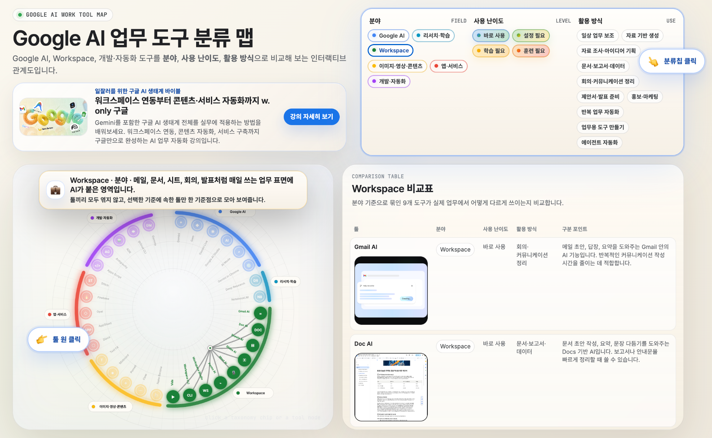Toggle the 설정 필요 level chip
This screenshot has height=438, width=712.
pos(531,36)
